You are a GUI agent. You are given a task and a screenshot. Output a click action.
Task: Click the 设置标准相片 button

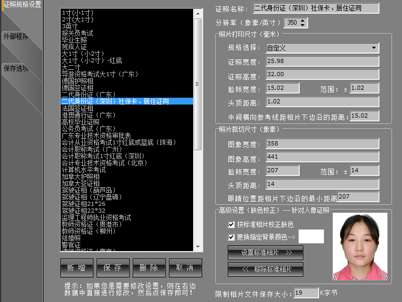tap(266, 253)
